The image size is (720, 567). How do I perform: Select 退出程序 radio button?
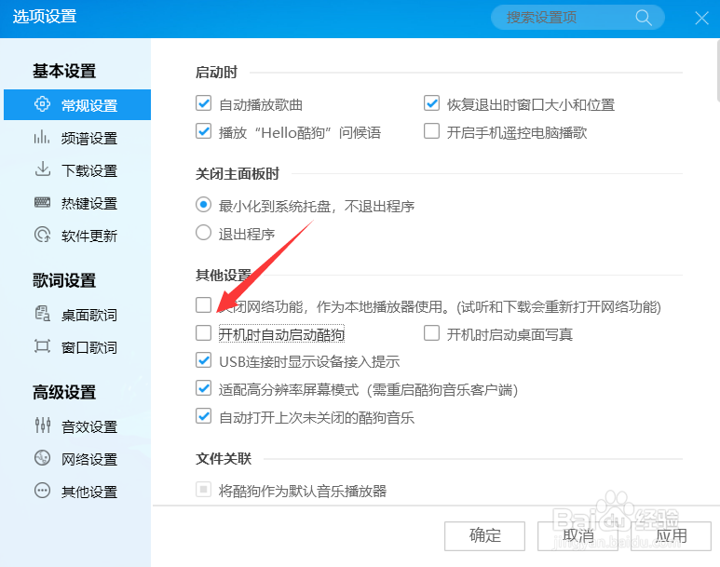coord(203,233)
